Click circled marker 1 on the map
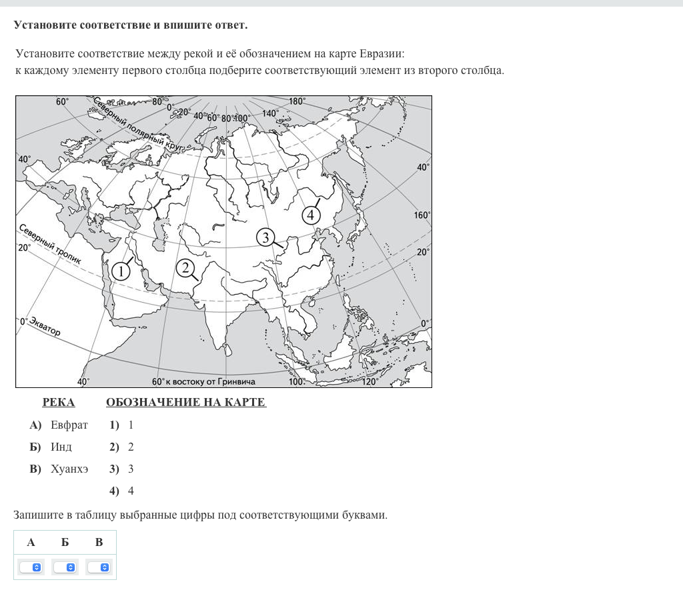 120,271
